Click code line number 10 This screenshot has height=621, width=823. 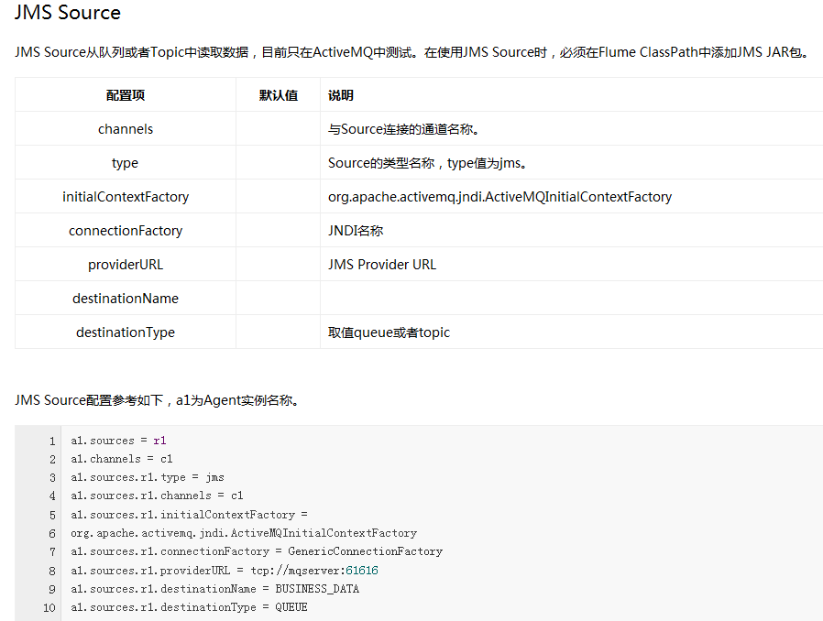(x=49, y=607)
